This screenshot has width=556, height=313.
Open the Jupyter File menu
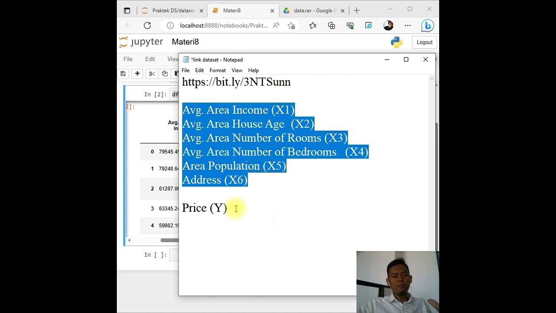pyautogui.click(x=128, y=59)
